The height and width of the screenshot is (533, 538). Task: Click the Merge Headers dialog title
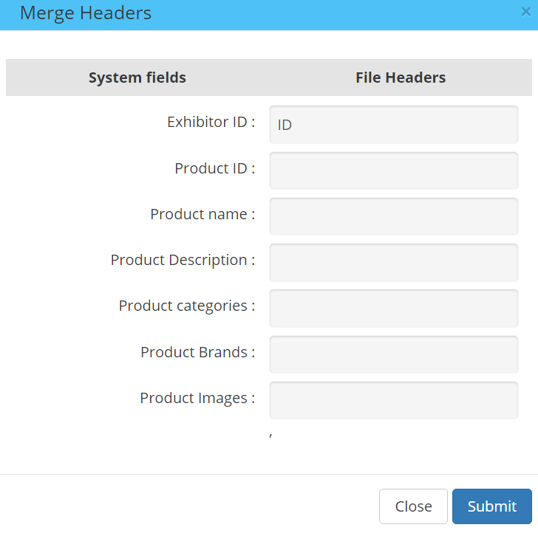click(86, 13)
